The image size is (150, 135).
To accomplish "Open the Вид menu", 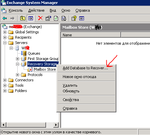I will [53, 10].
